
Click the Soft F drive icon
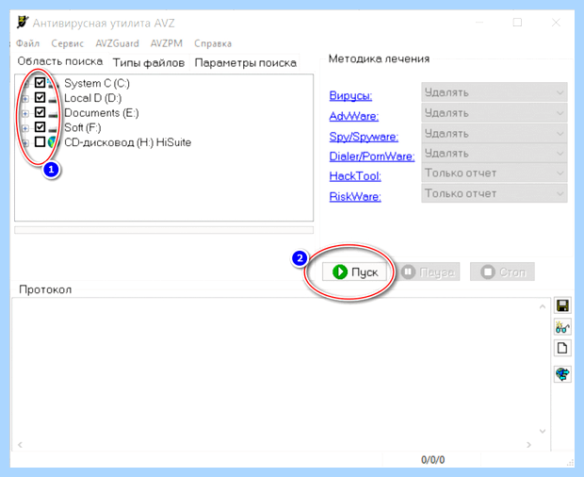pyautogui.click(x=54, y=128)
